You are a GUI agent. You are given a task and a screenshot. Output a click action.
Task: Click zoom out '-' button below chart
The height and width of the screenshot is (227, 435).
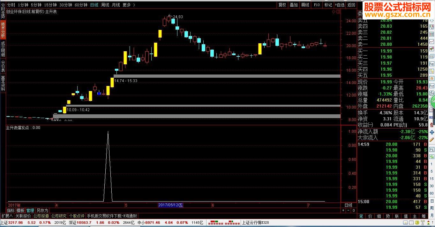(348, 210)
